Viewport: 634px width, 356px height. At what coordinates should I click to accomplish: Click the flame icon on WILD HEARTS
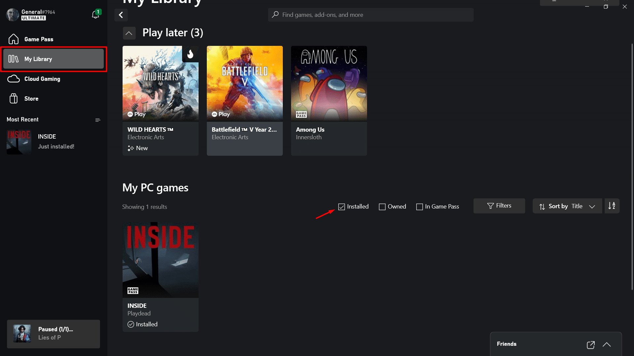point(190,54)
